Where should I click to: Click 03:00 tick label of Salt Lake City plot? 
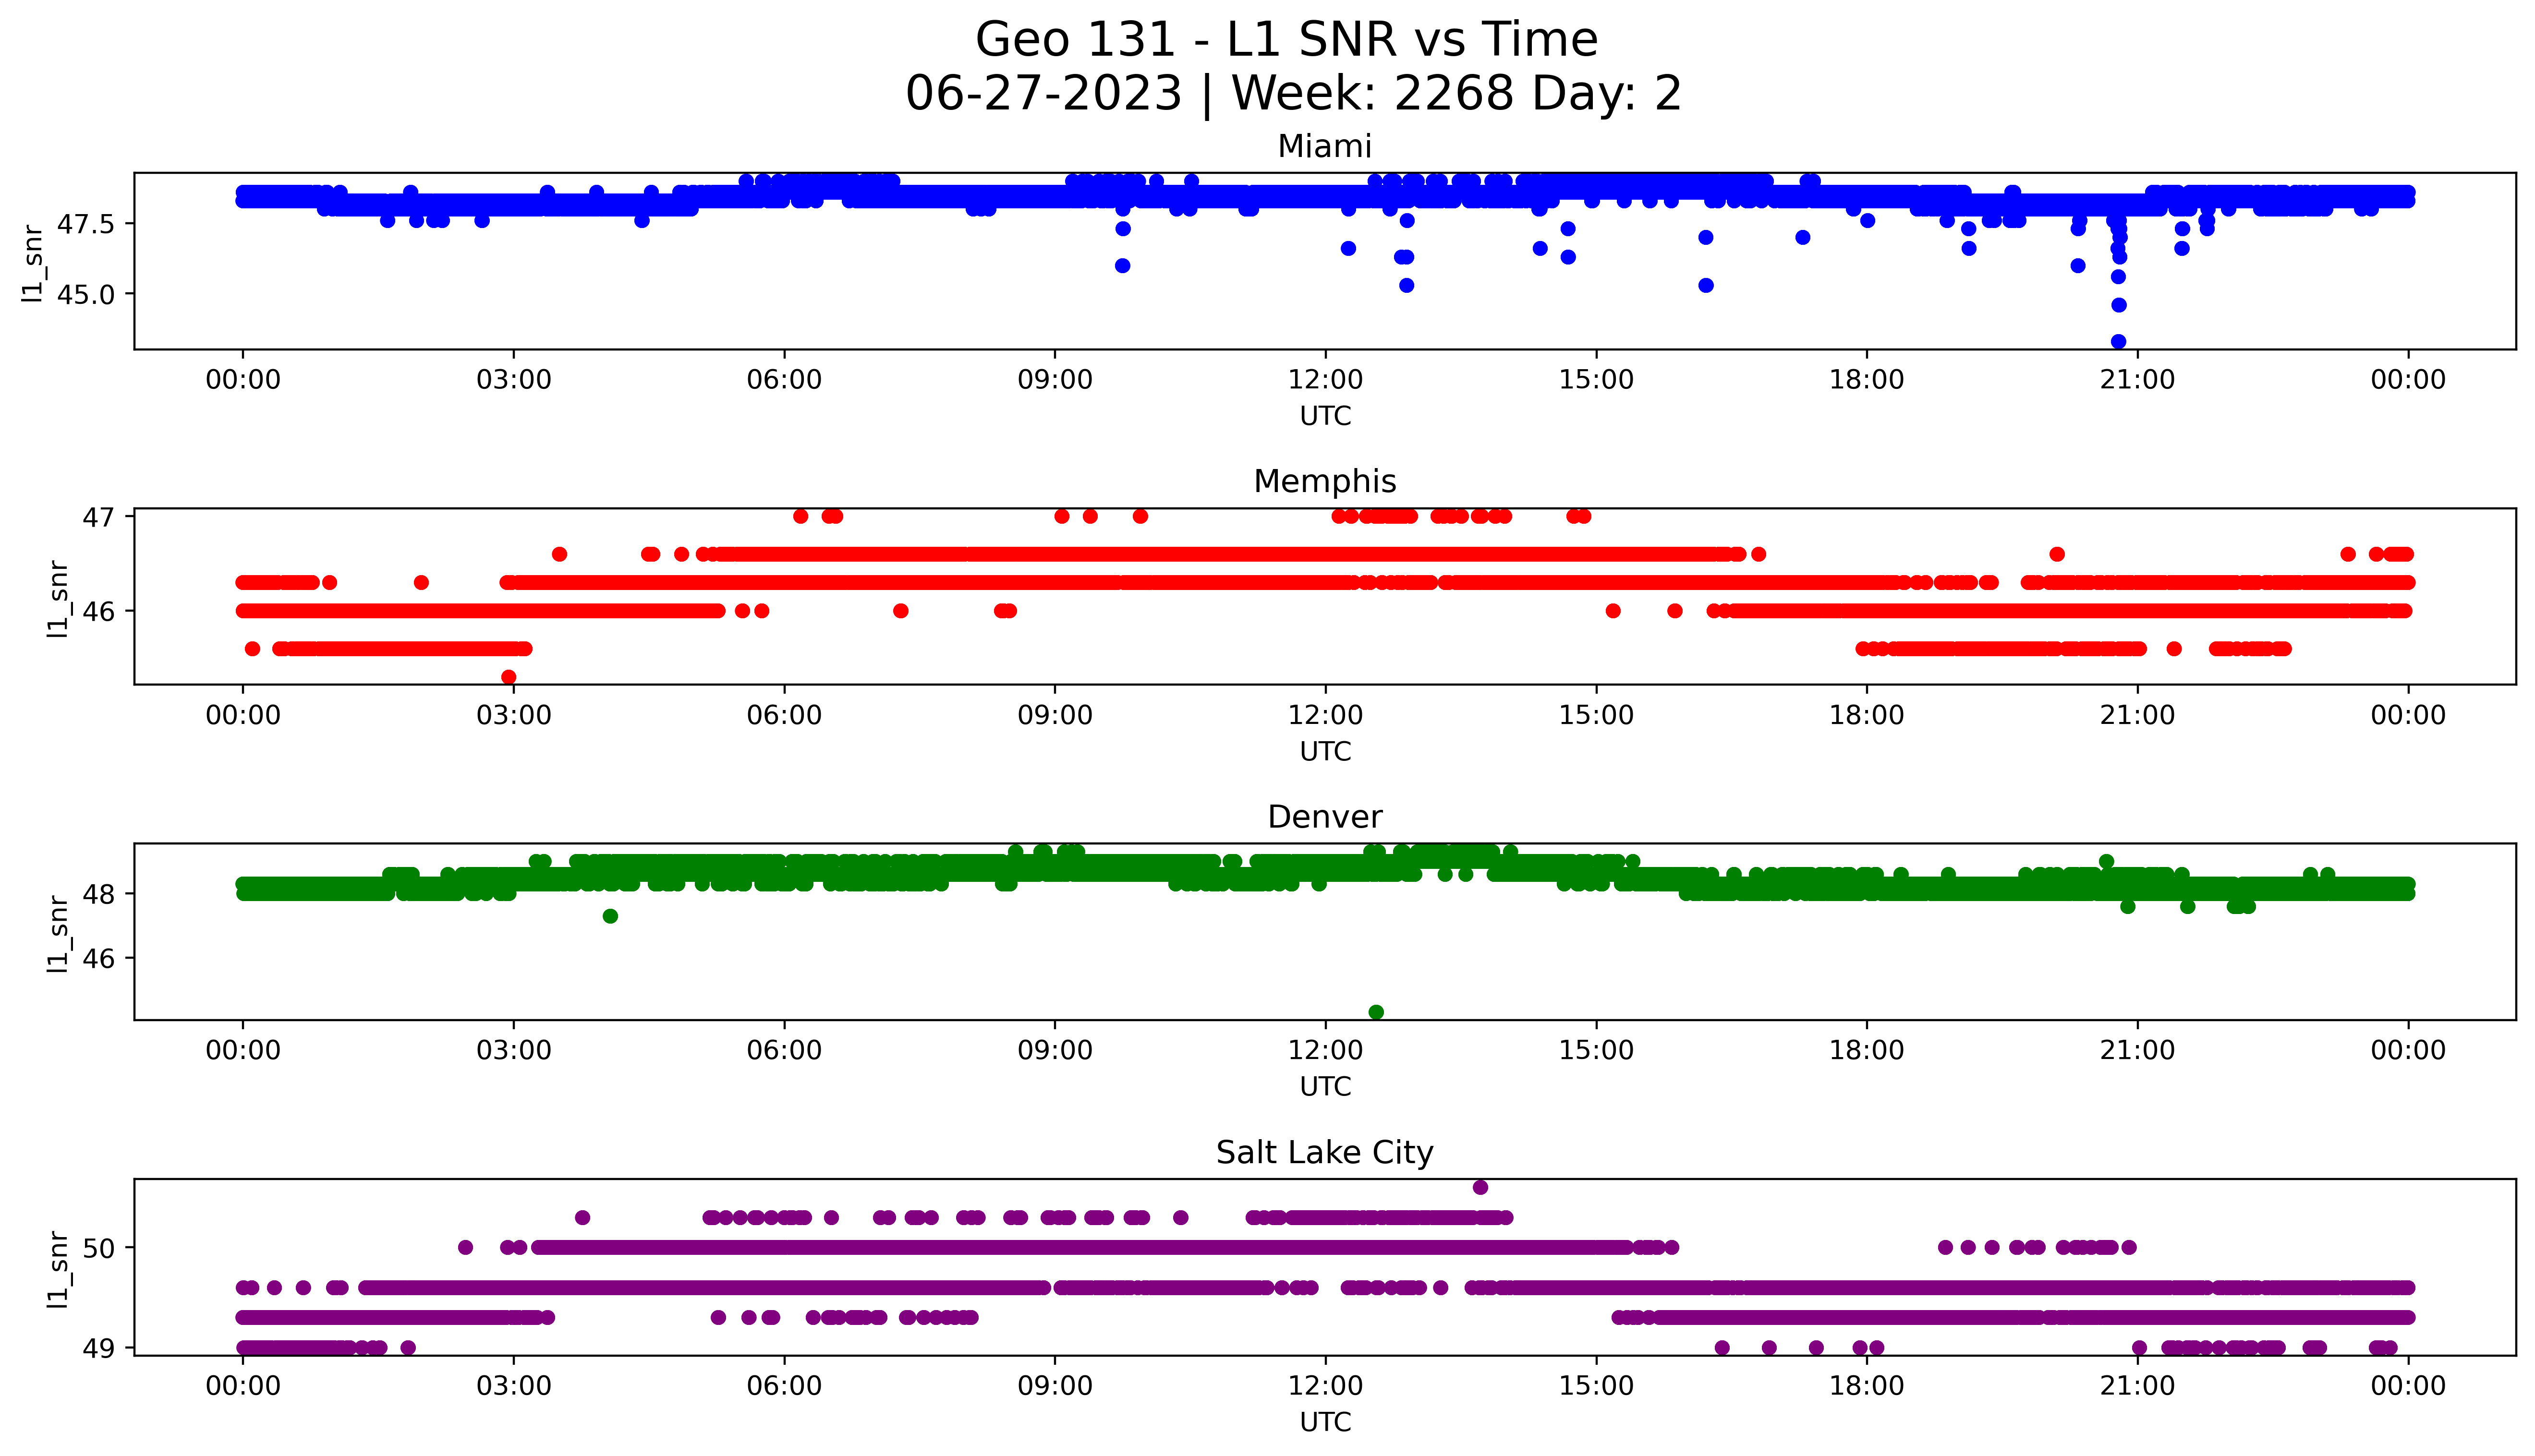click(x=514, y=1386)
